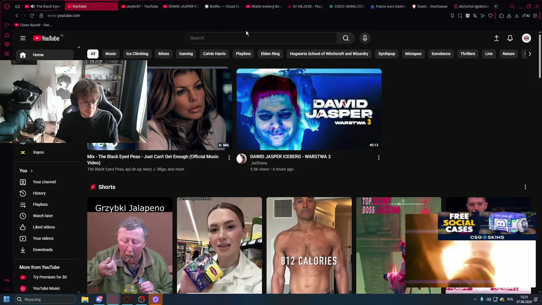Select the Synthpop filter chip
542x305 pixels.
387,54
